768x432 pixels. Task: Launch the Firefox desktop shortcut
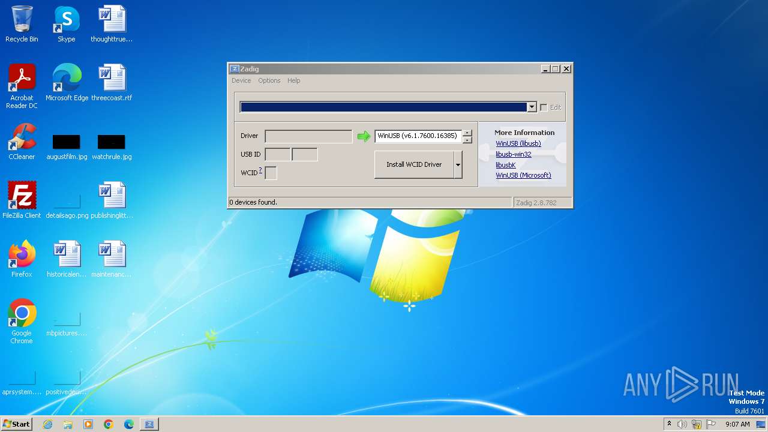click(x=22, y=259)
